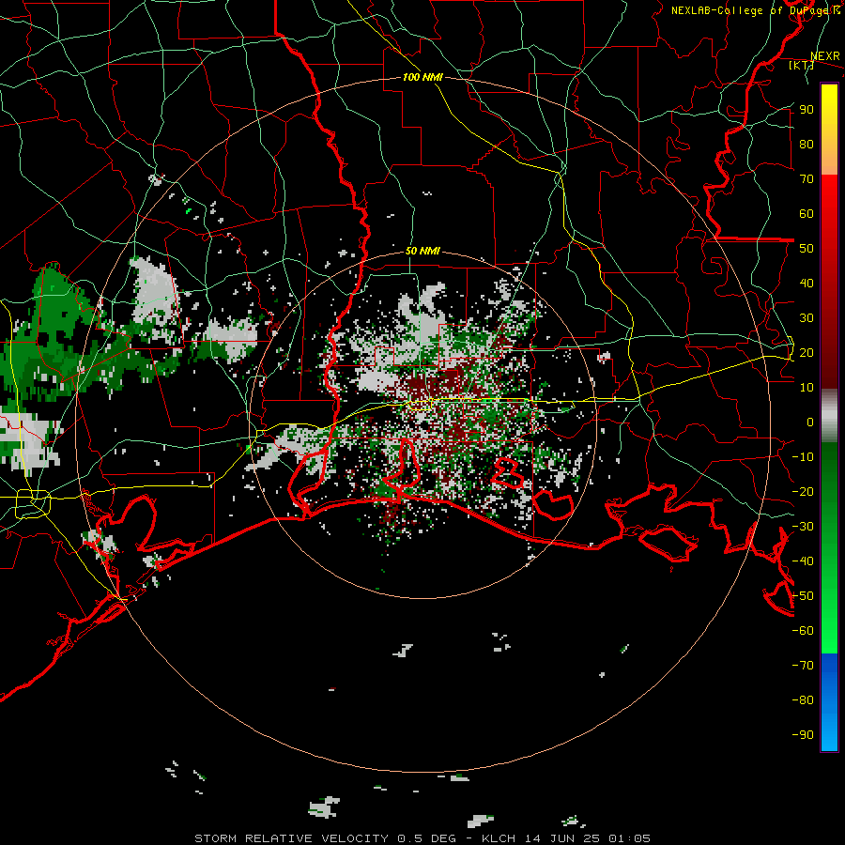Select the 90 value on velocity scale
The width and height of the screenshot is (845, 845).
(x=807, y=110)
